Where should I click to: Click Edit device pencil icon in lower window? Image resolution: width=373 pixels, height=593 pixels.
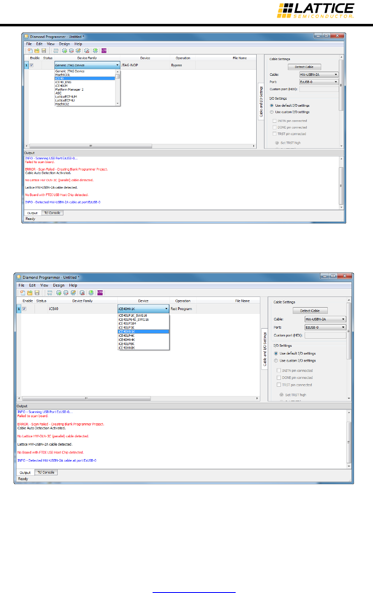[x=73, y=293]
